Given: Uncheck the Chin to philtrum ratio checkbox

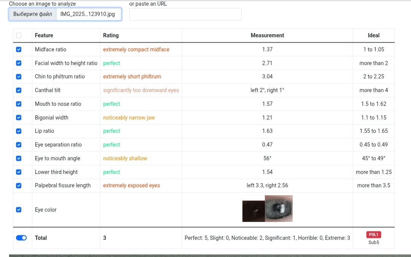Looking at the screenshot, I should tap(19, 77).
